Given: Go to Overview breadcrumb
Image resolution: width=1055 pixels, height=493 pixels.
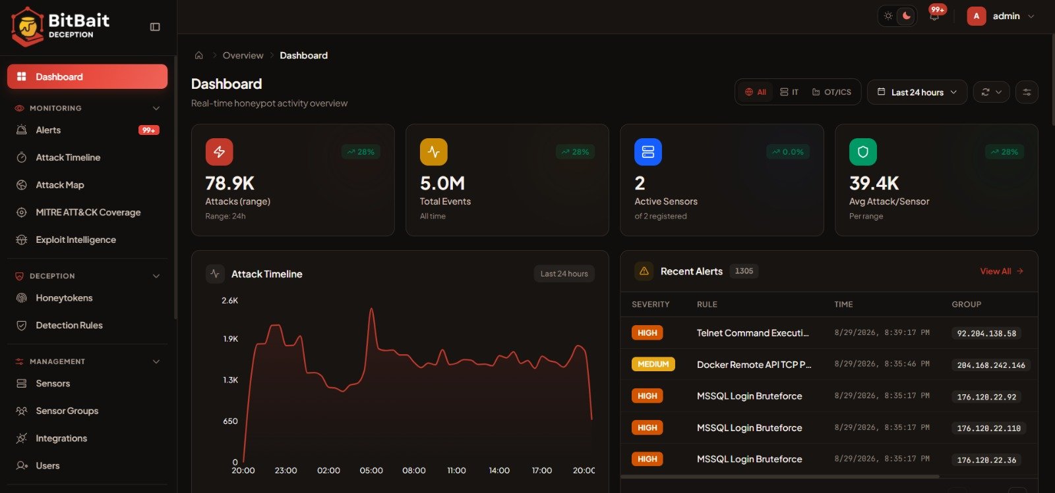Looking at the screenshot, I should click(x=243, y=55).
